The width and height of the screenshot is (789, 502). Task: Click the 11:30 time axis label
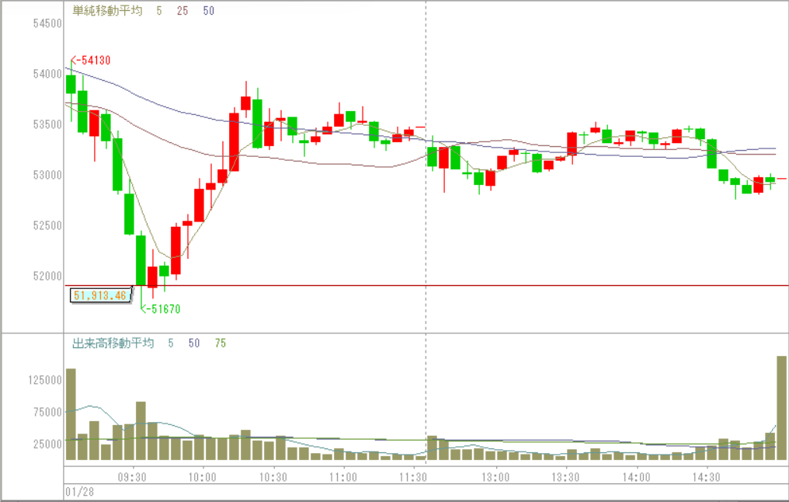pyautogui.click(x=413, y=477)
